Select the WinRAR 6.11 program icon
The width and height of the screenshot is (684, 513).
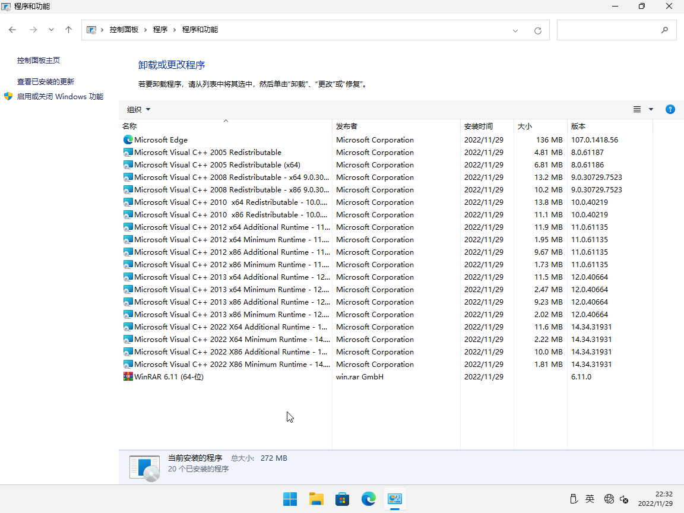(128, 377)
